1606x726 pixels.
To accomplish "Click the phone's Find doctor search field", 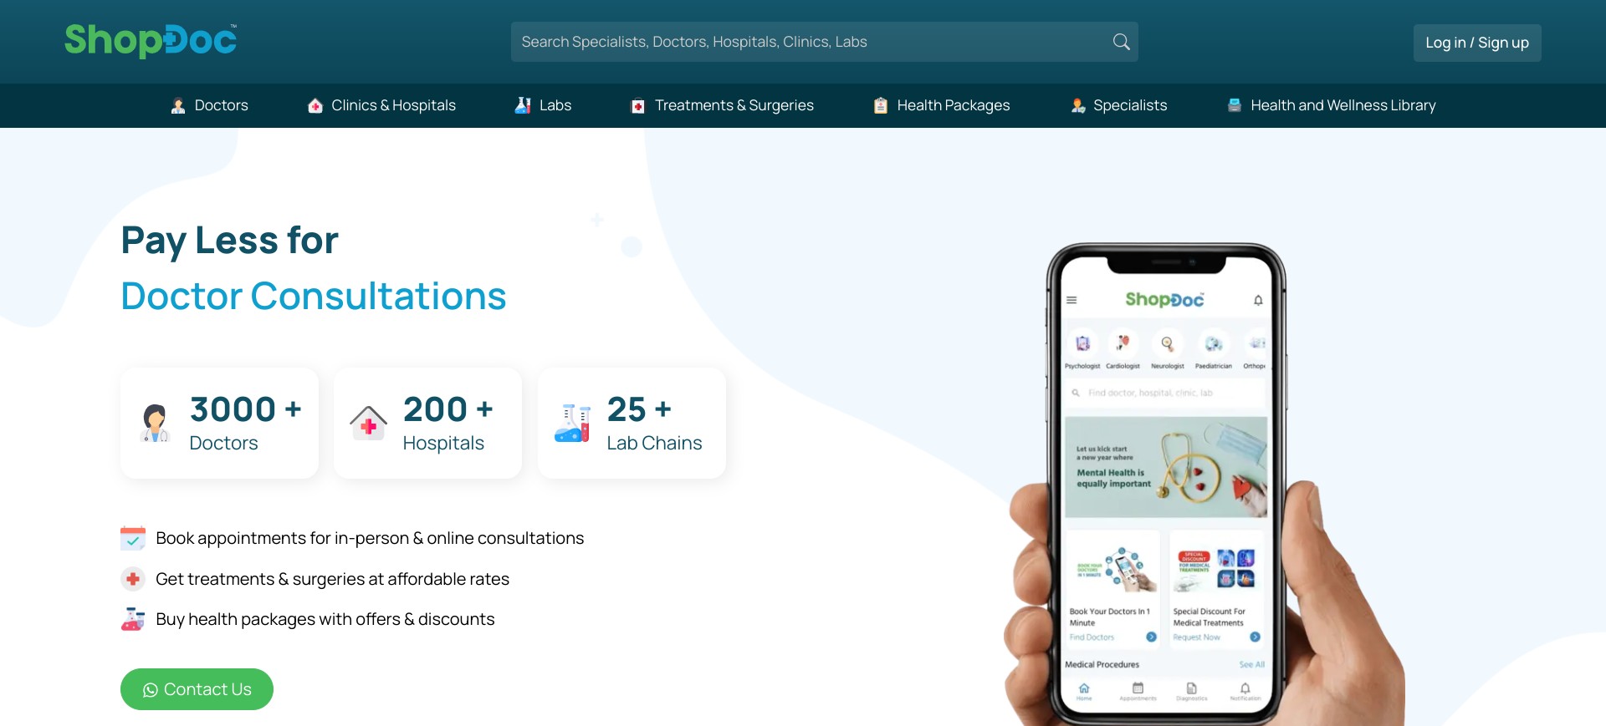I will click(1166, 393).
